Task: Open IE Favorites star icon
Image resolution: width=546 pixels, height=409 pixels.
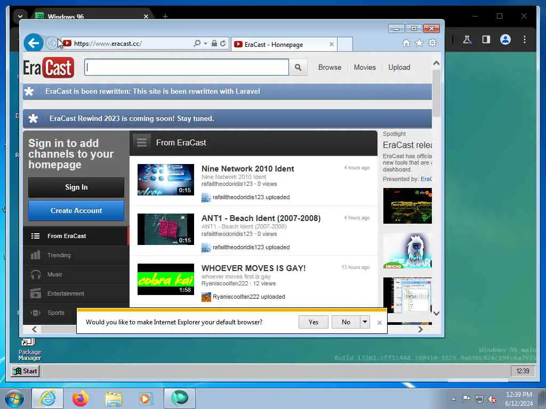Action: click(x=419, y=43)
